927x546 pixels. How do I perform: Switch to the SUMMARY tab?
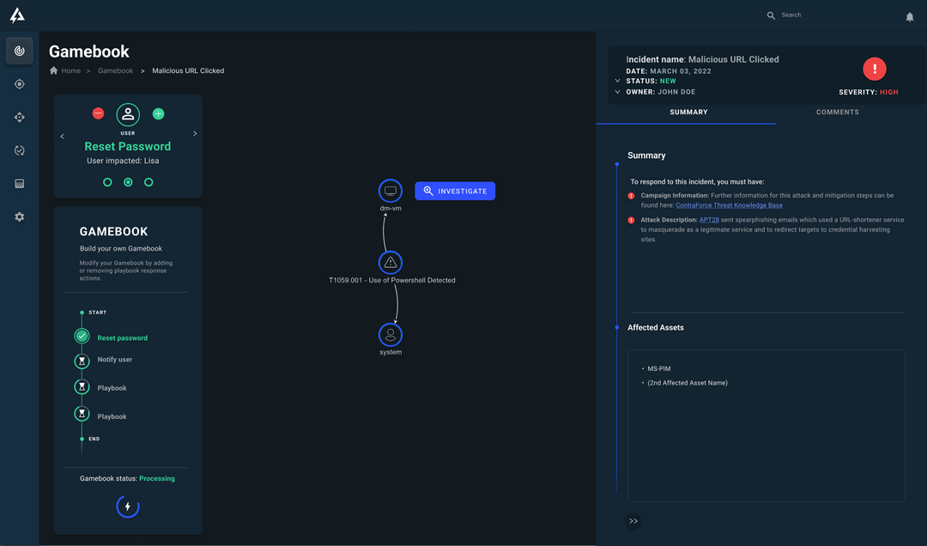coord(688,112)
